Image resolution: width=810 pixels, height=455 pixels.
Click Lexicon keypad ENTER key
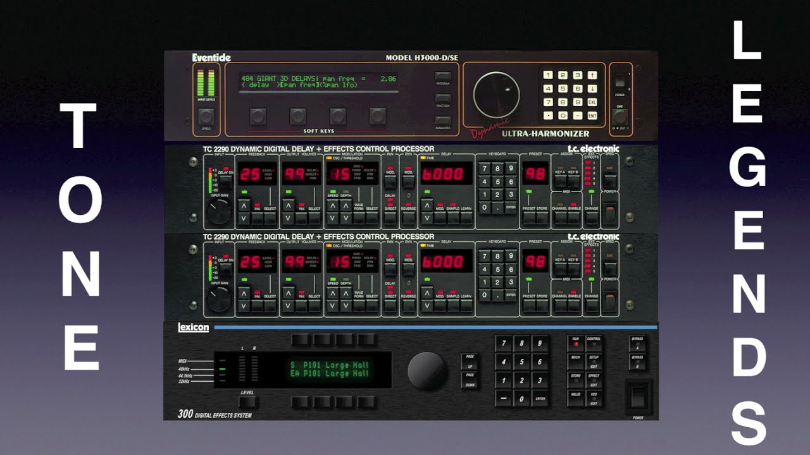point(540,399)
